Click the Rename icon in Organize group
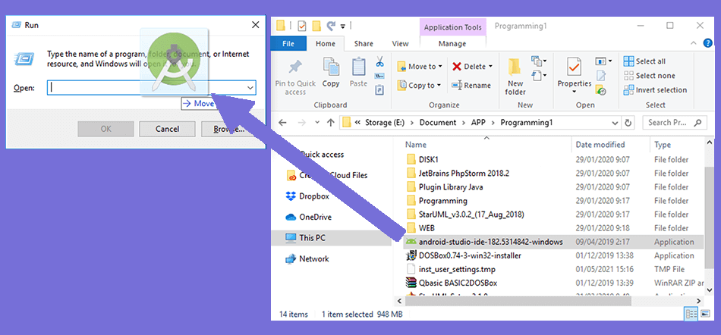This screenshot has height=335, width=721. [x=471, y=86]
